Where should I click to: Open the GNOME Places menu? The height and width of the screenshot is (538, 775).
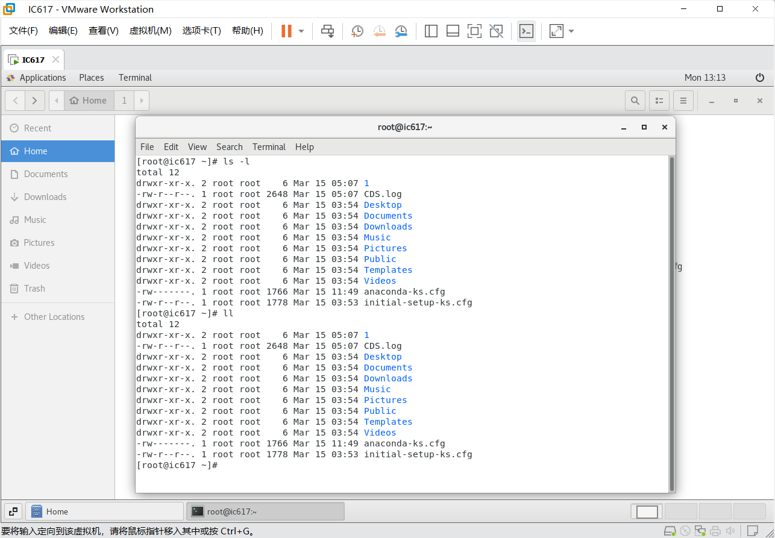[92, 78]
